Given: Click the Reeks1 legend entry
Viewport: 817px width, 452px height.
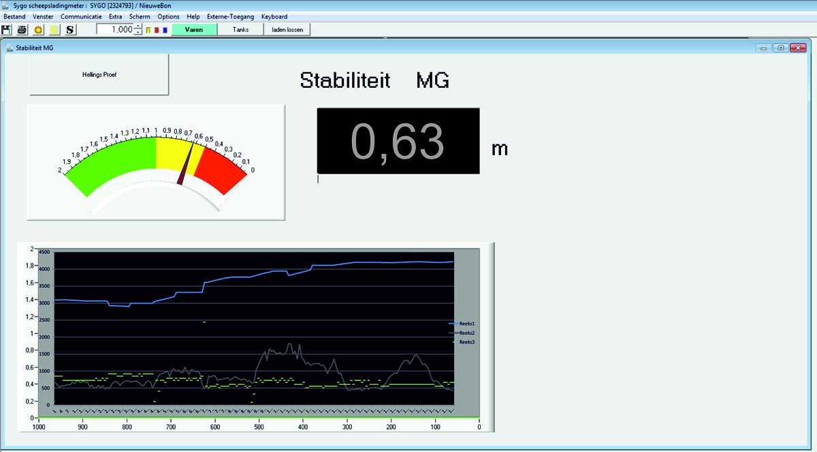Looking at the screenshot, I should pos(462,323).
